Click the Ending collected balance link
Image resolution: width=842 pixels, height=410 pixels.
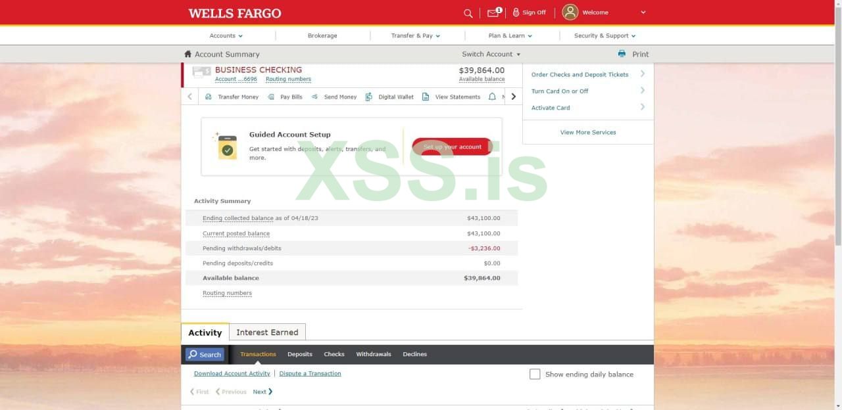click(238, 218)
